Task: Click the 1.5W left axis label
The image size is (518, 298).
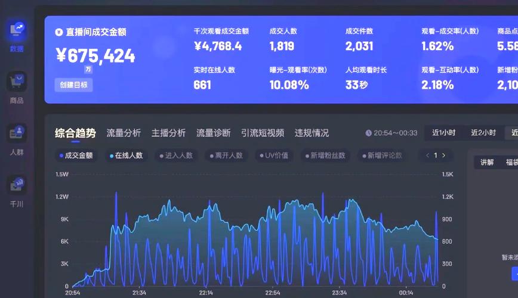Action: point(62,174)
